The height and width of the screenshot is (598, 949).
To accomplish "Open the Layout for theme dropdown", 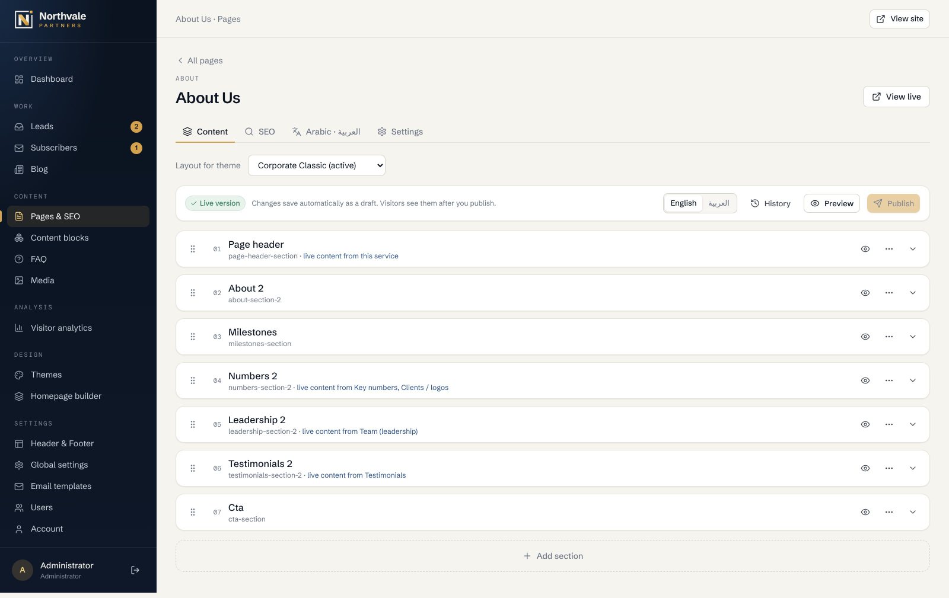I will pos(317,165).
